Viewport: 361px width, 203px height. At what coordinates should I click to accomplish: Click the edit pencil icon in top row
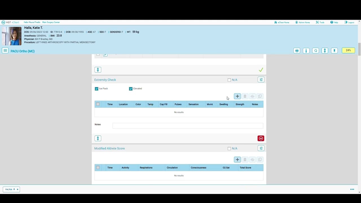click(105, 55)
